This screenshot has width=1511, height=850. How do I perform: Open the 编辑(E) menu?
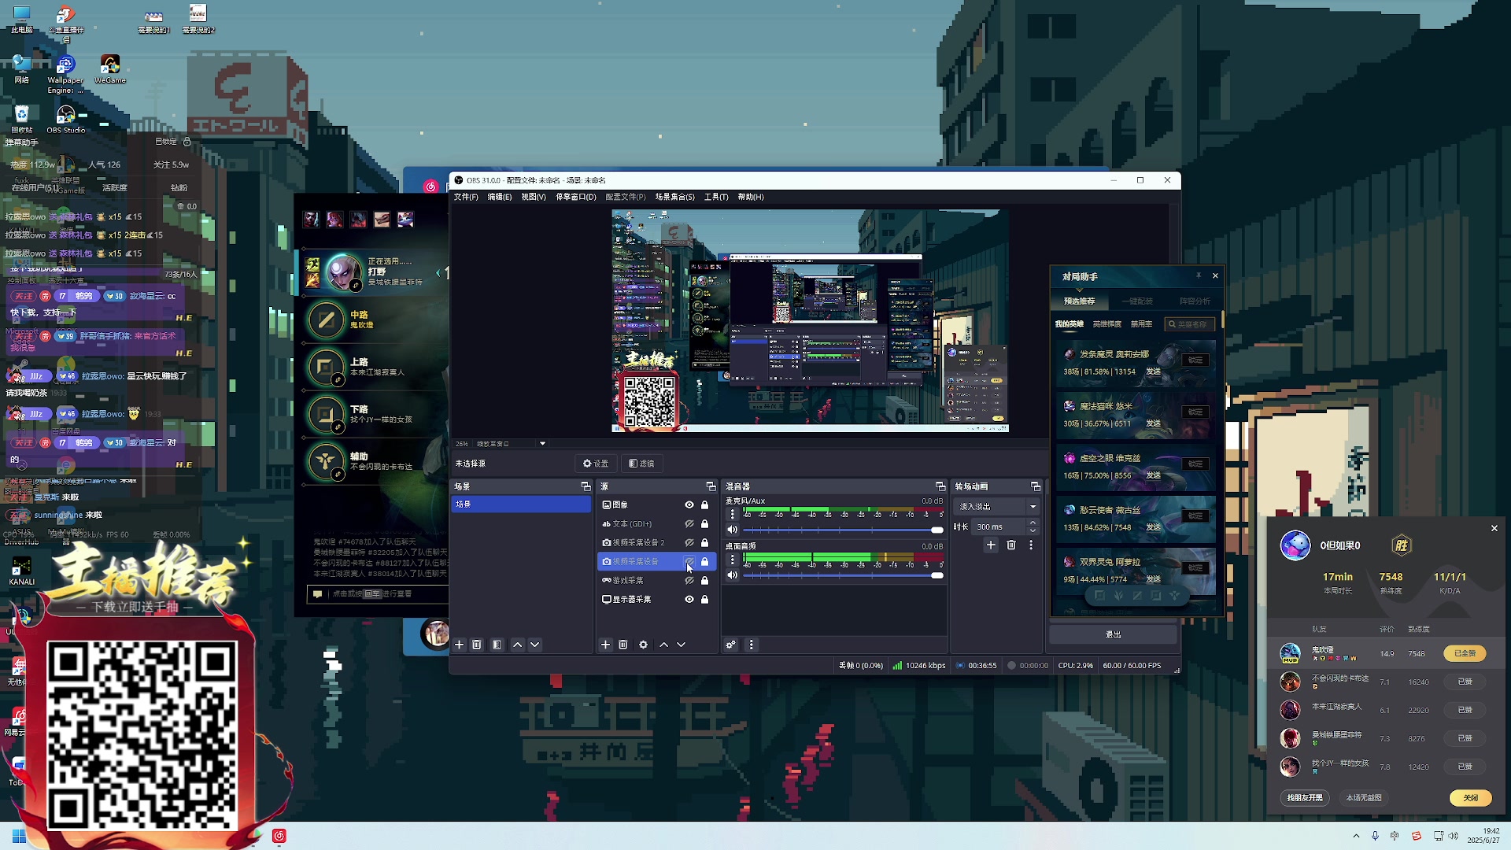[x=499, y=197]
